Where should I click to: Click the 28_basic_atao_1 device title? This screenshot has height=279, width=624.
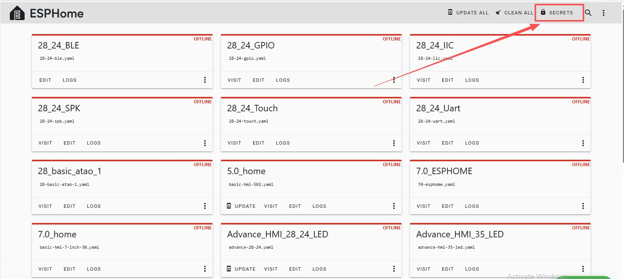(x=70, y=171)
